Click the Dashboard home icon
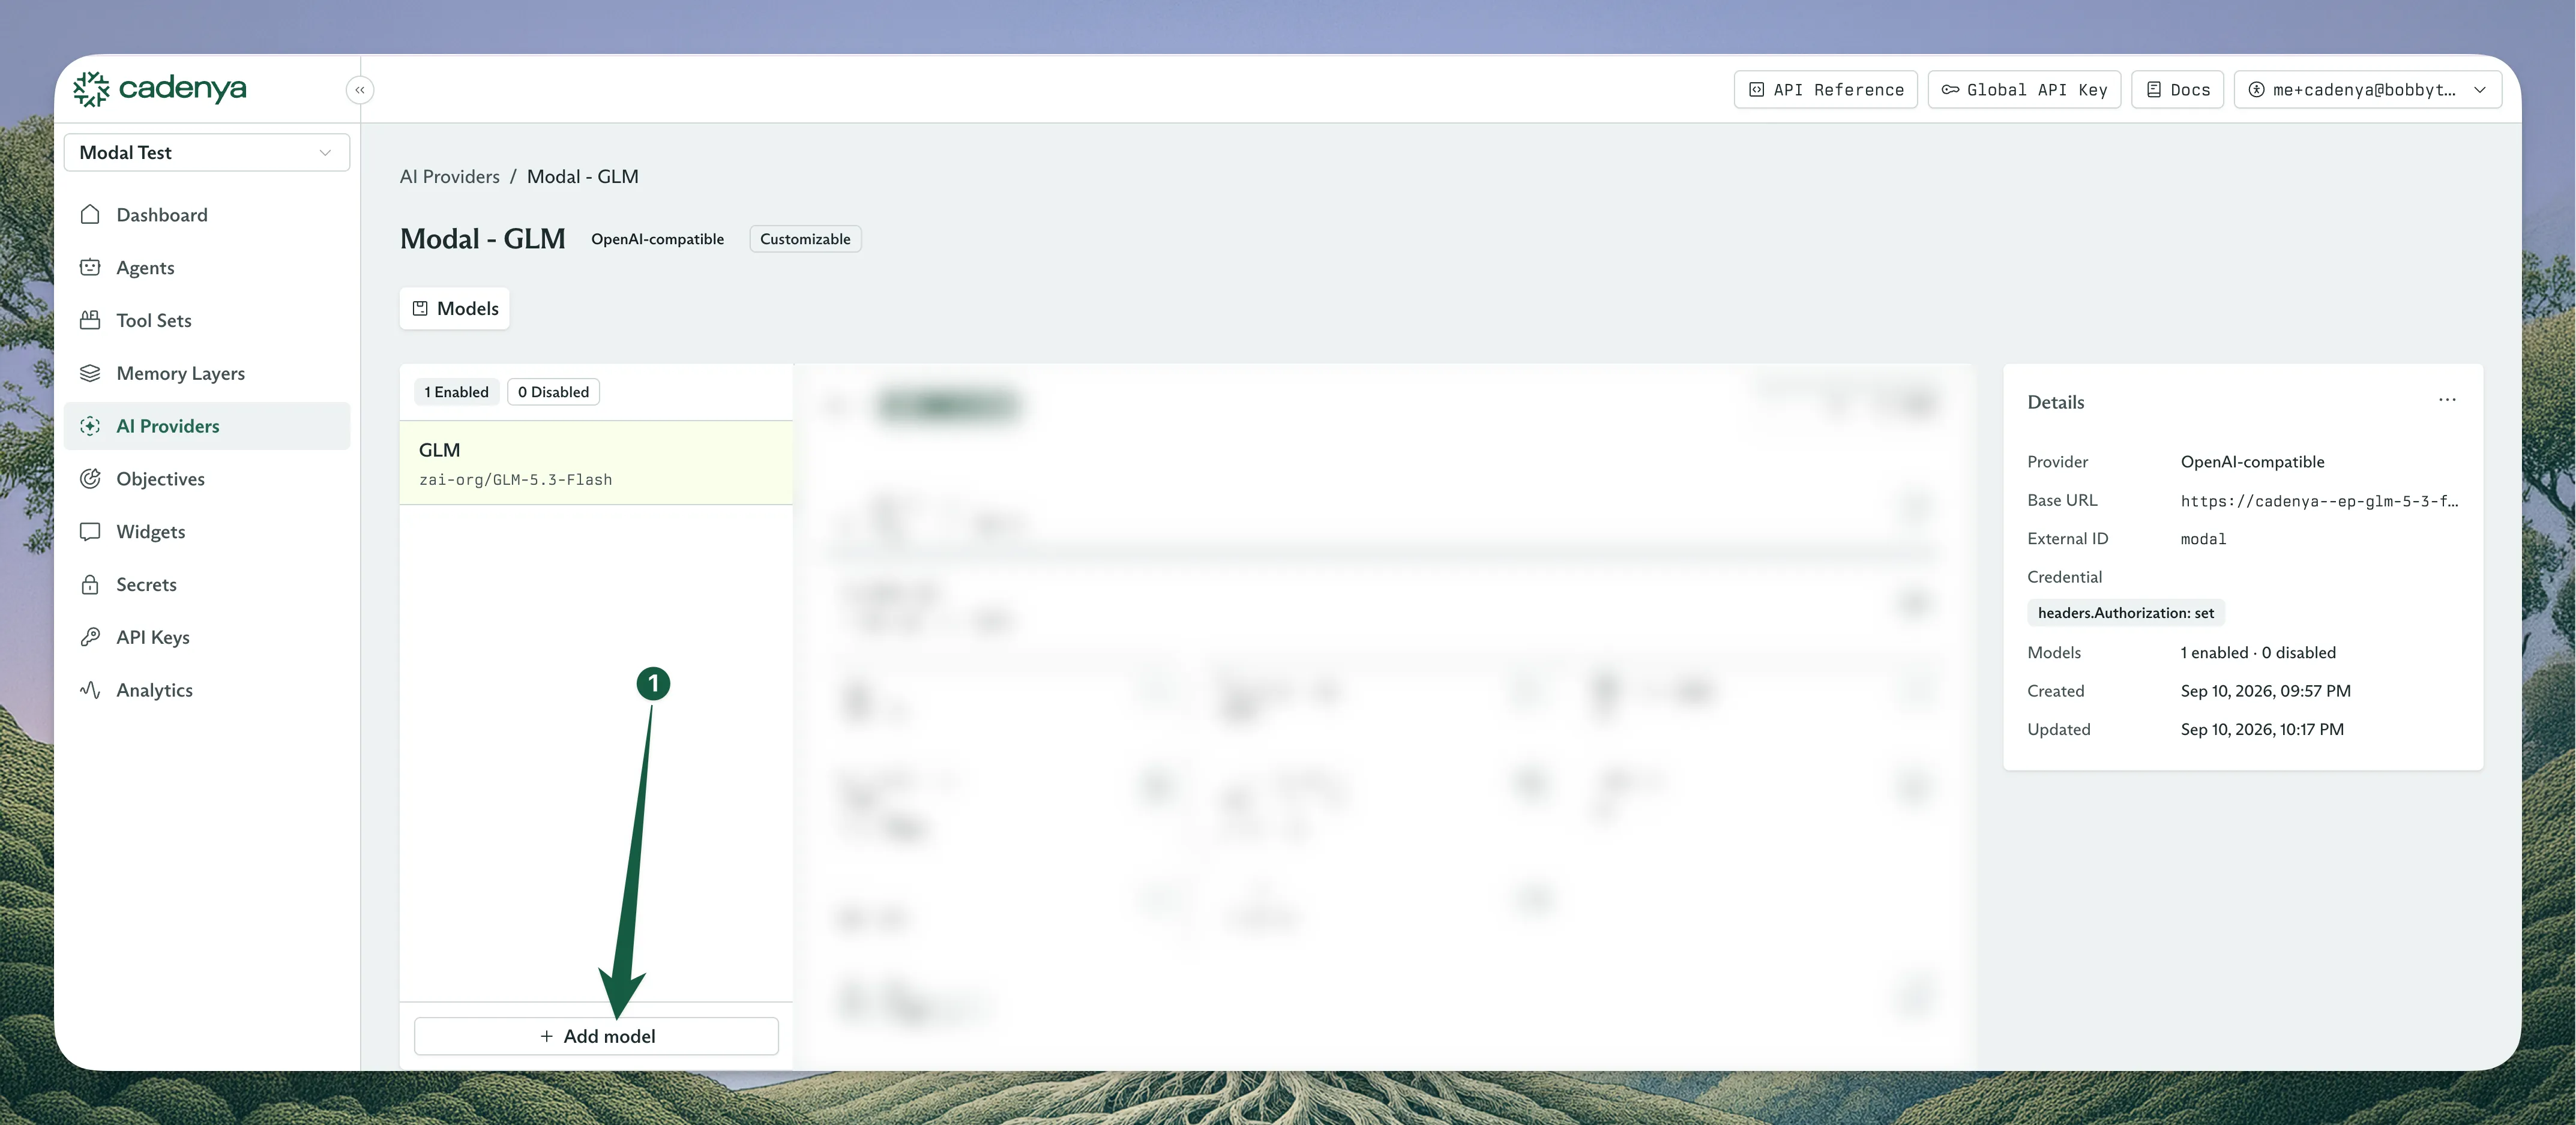 tap(90, 215)
